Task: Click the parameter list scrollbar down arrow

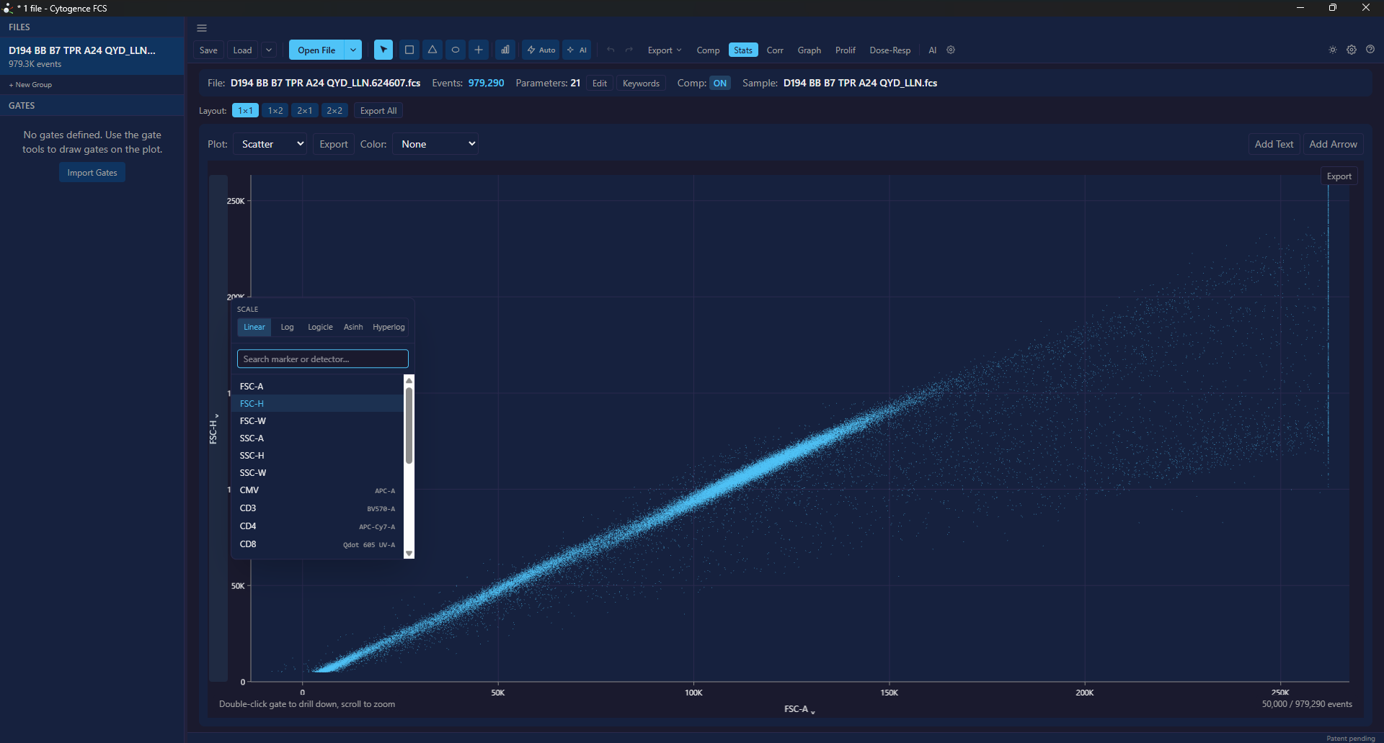Action: tap(409, 553)
